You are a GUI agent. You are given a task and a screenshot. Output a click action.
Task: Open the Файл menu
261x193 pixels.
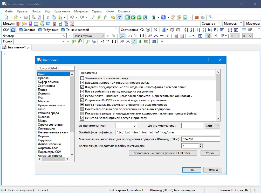point(9,11)
